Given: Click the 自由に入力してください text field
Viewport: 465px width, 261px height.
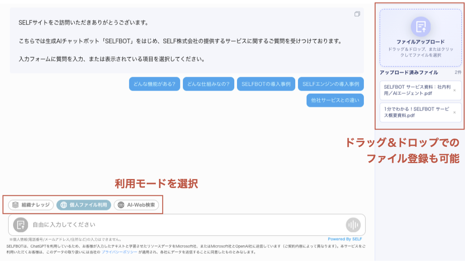Looking at the screenshot, I should tap(182, 225).
